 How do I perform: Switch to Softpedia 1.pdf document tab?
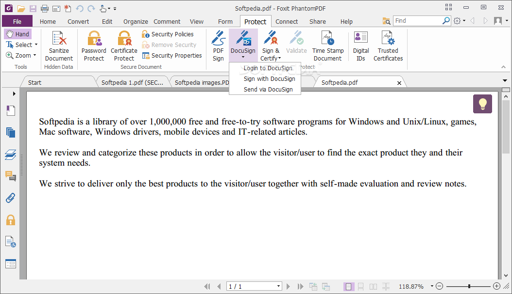click(132, 83)
